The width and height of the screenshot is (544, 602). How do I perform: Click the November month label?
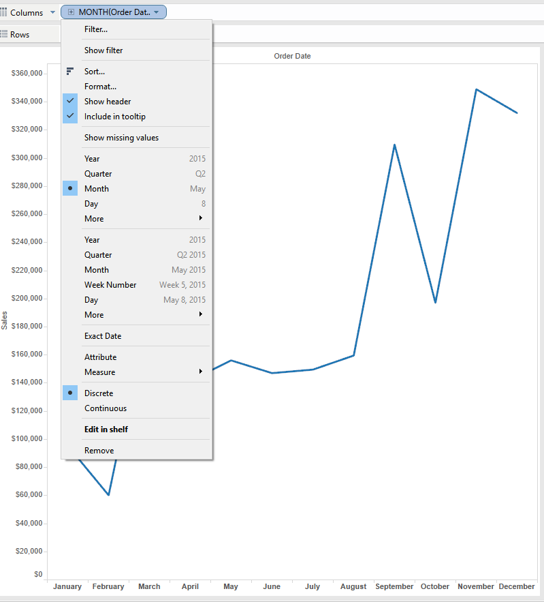pyautogui.click(x=476, y=586)
